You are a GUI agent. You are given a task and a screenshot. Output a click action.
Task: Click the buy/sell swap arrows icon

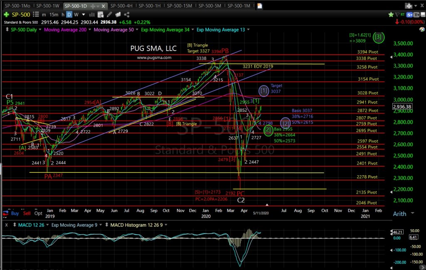[x=5, y=213]
